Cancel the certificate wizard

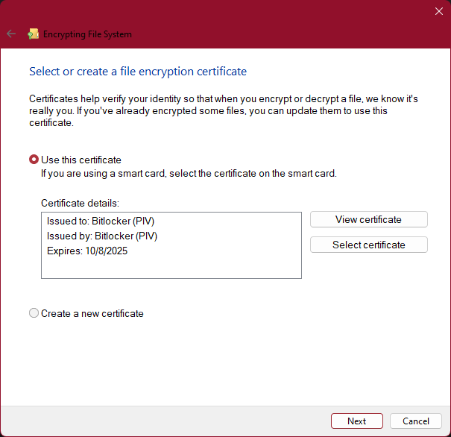click(416, 421)
